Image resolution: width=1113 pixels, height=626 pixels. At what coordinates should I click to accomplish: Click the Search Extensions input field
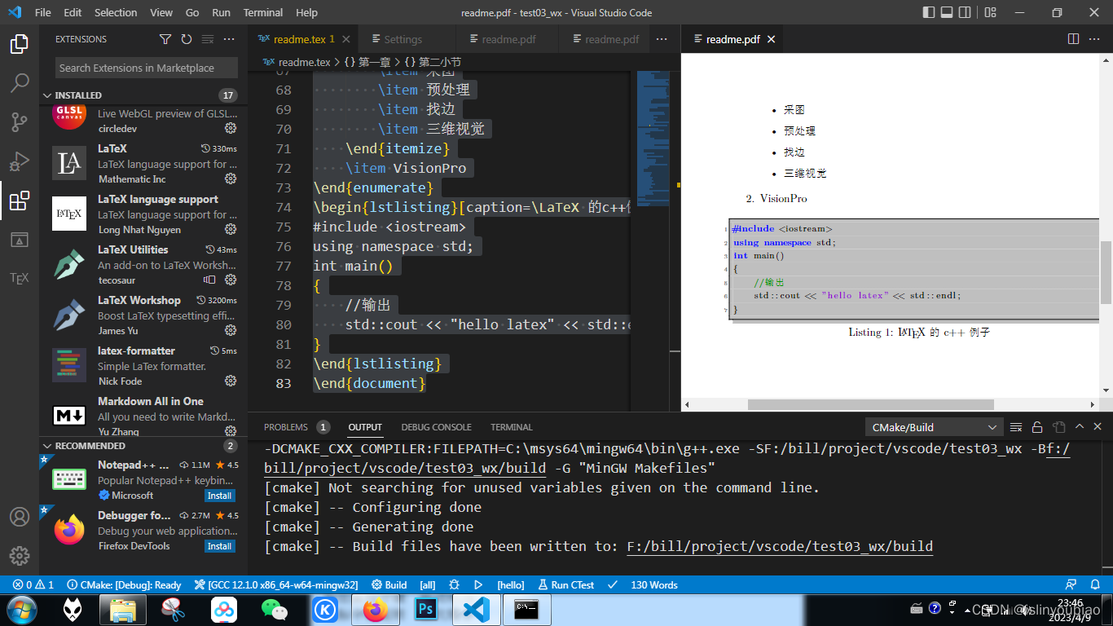144,68
